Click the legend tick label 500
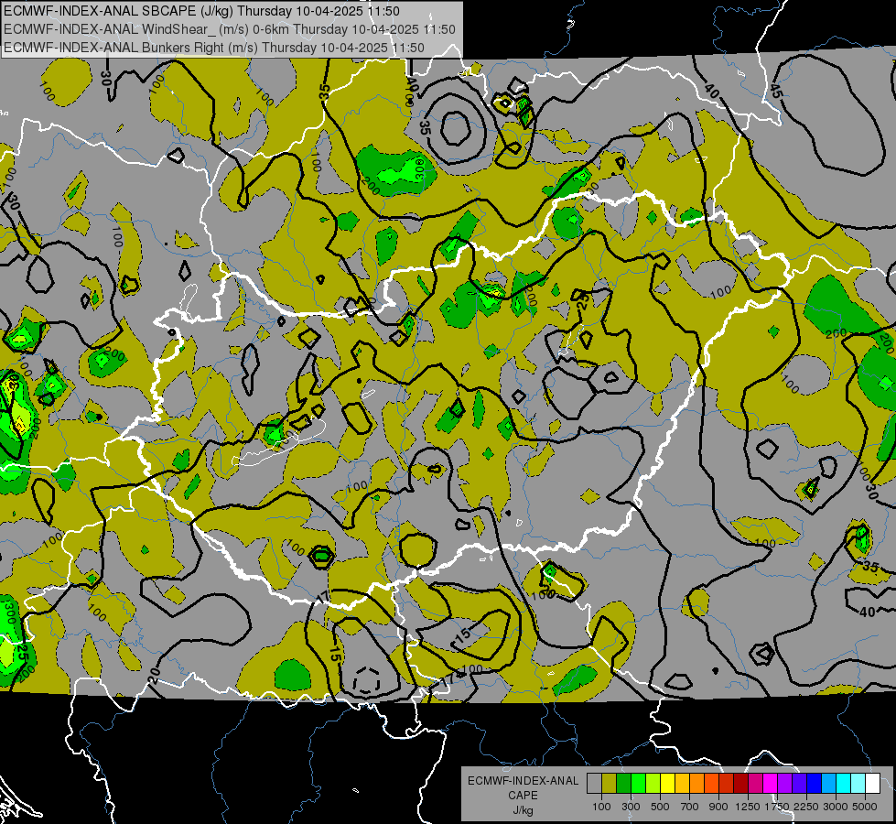The height and width of the screenshot is (824, 896). tap(660, 807)
